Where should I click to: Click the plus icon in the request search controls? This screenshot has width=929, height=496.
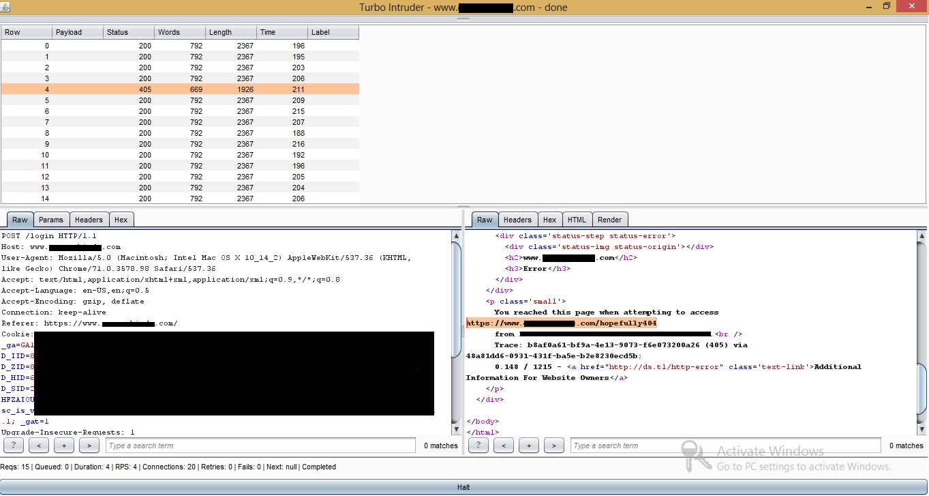tap(63, 445)
